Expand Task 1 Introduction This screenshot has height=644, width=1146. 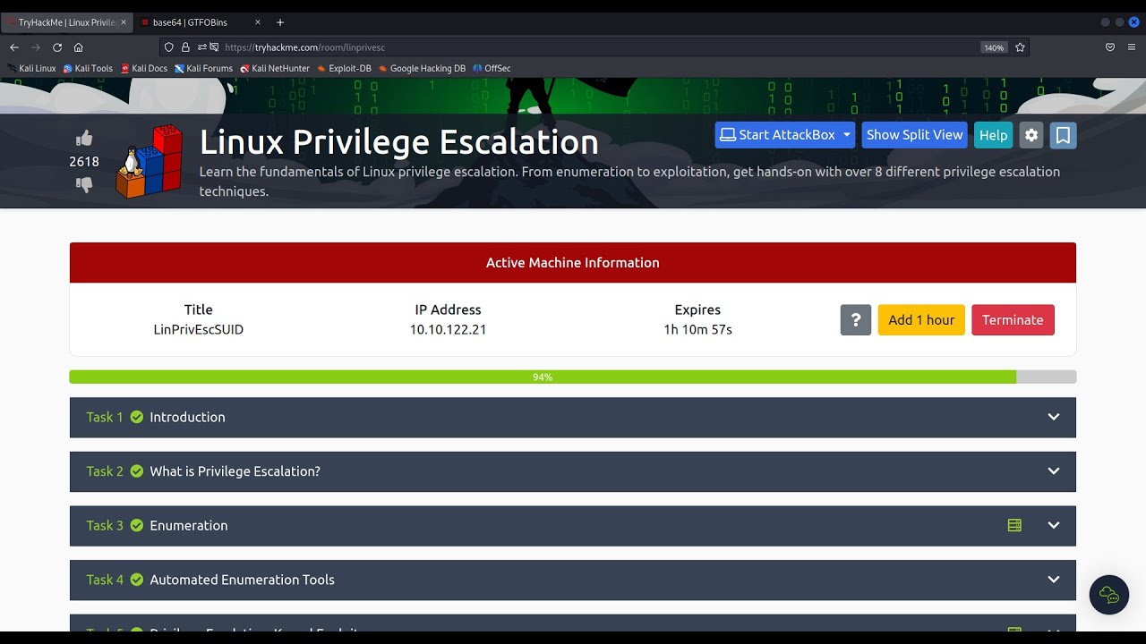[573, 418]
